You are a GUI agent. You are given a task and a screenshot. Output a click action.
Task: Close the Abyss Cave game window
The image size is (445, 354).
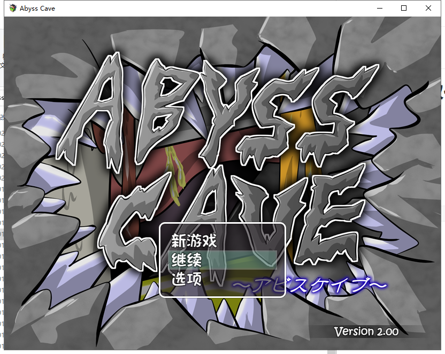(x=428, y=9)
